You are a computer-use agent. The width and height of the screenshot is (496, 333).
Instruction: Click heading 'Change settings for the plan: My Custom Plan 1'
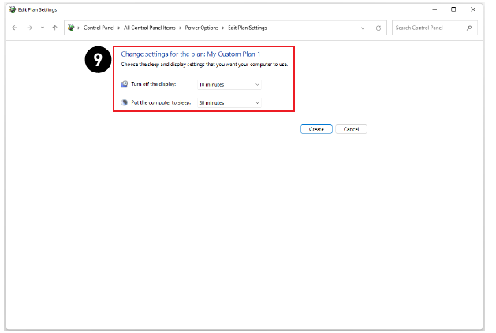(x=190, y=54)
